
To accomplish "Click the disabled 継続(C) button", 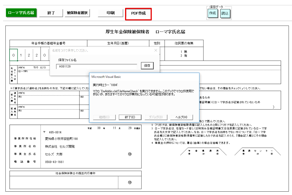I will point(104,117).
